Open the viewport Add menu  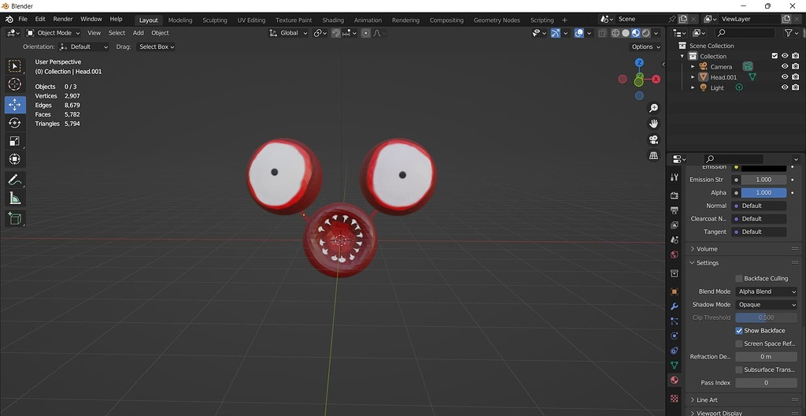point(139,33)
